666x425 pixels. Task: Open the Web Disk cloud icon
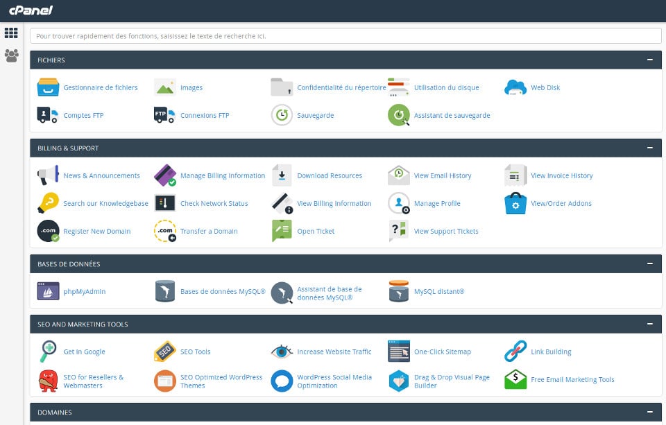click(x=515, y=87)
